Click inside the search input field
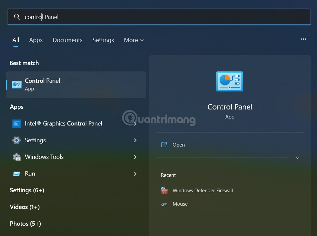 tap(100, 16)
